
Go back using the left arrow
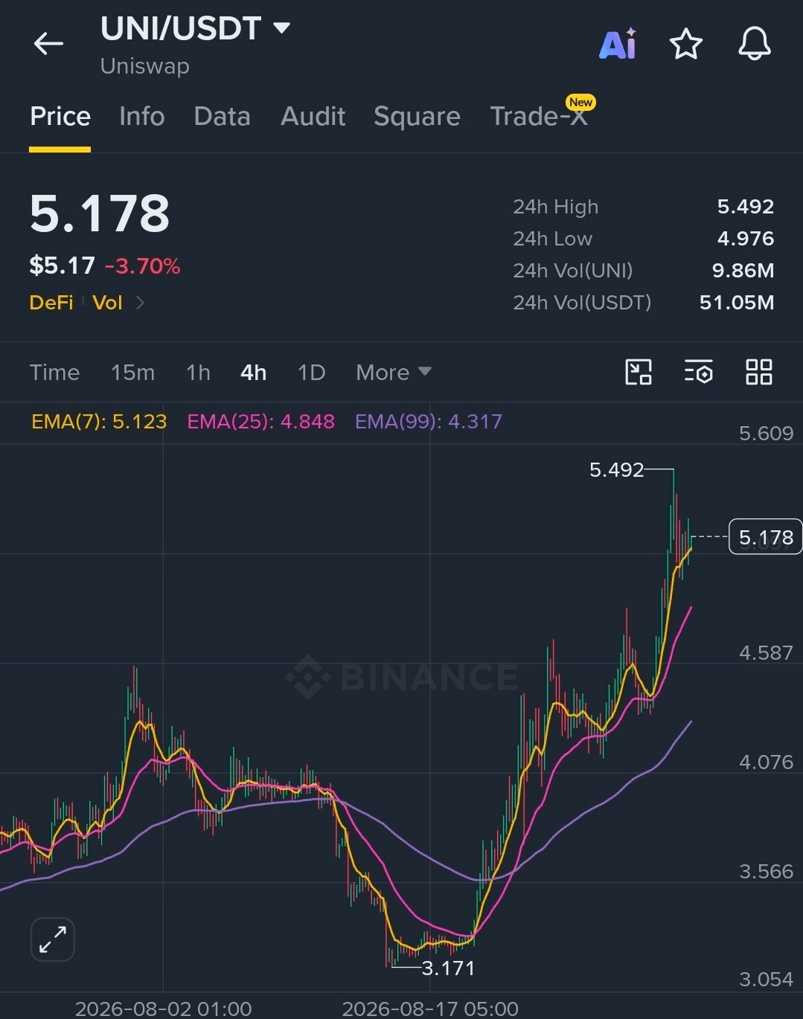48,44
